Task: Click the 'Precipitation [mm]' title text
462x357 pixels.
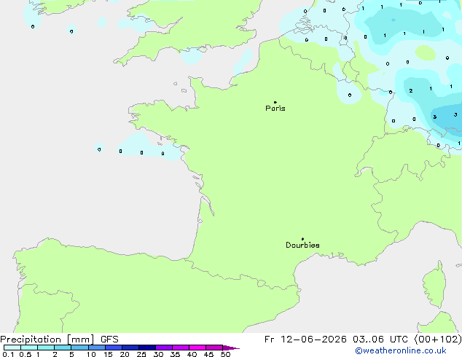Action: (47, 340)
